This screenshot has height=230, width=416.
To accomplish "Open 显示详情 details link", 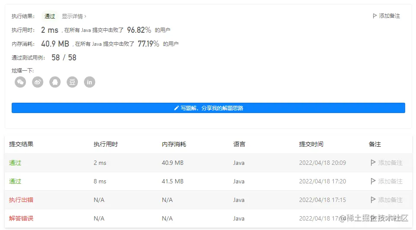I will (74, 16).
